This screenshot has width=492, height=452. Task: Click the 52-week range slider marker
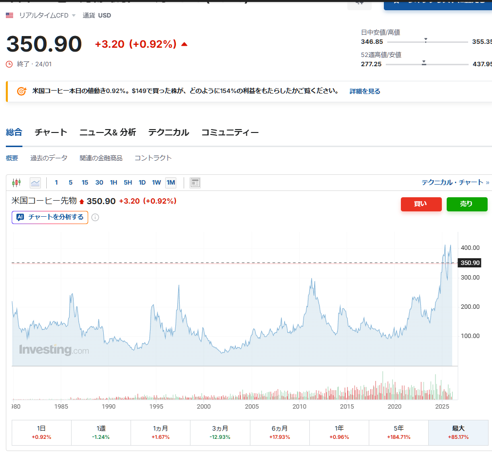point(424,62)
